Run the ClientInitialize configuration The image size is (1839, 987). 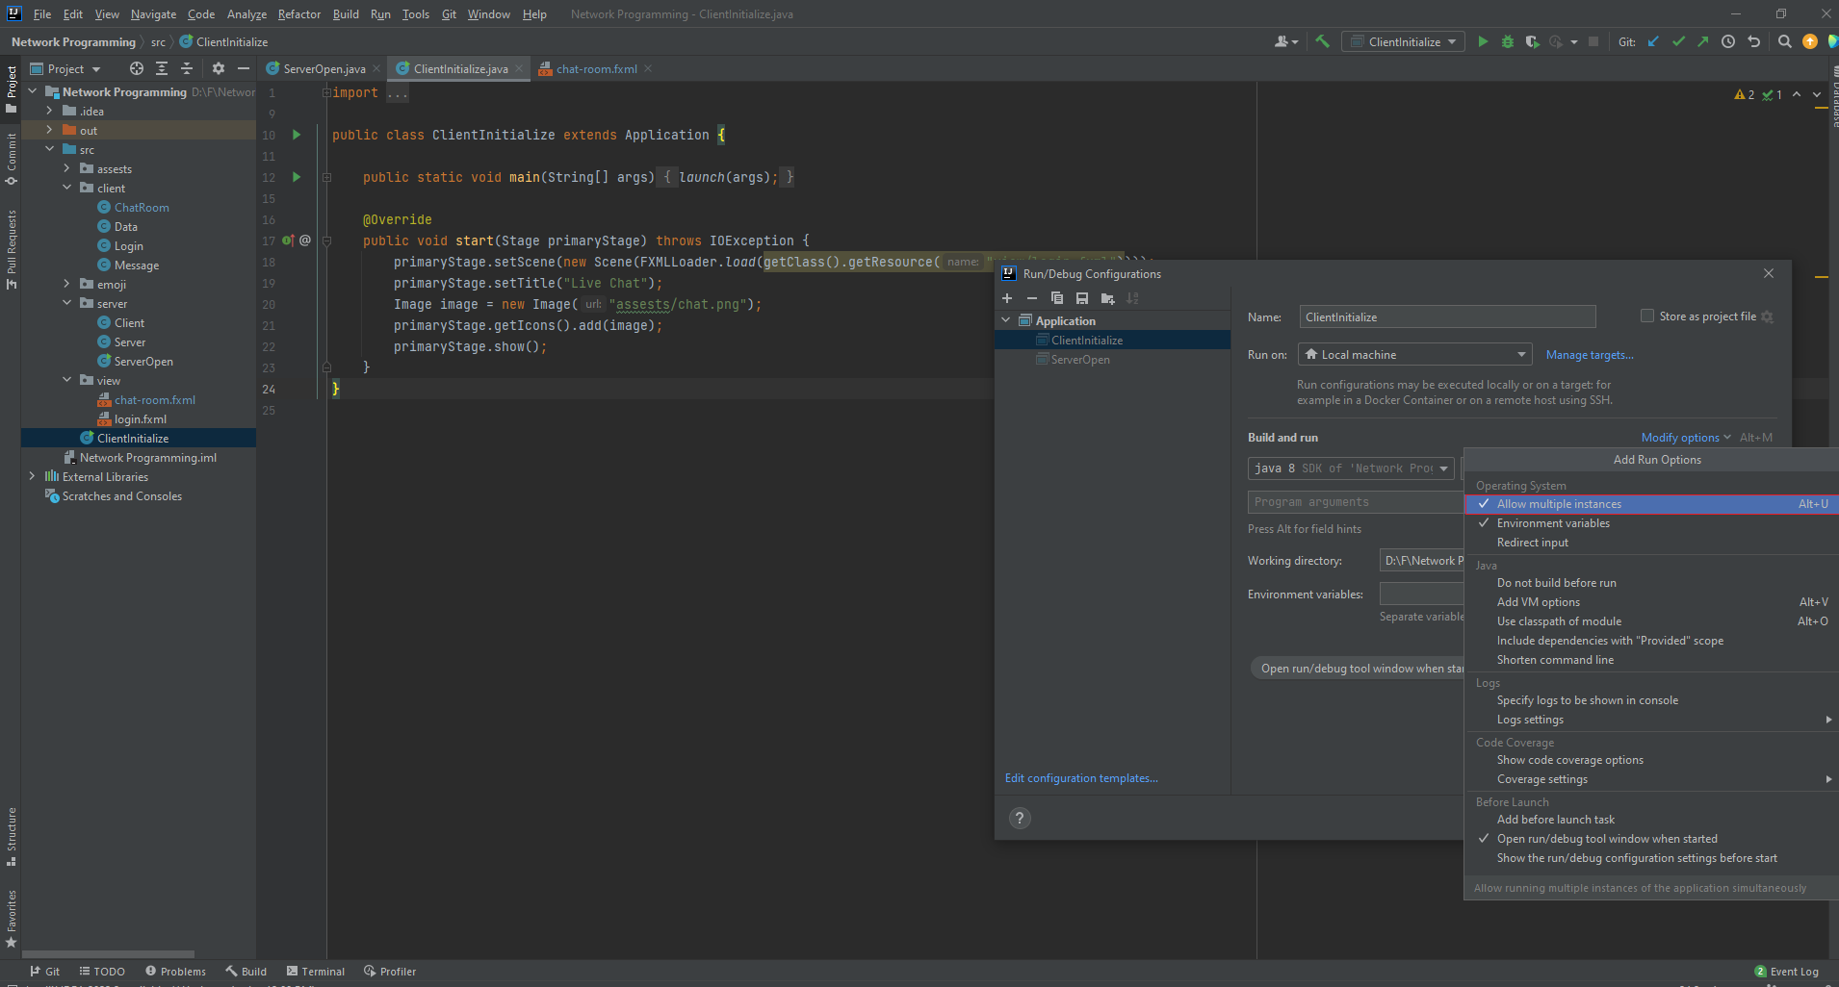[x=1481, y=41]
